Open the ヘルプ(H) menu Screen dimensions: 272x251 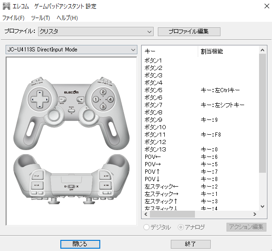[x=67, y=18]
